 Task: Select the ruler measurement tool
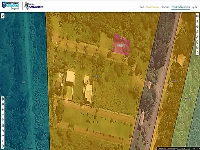click(197, 31)
